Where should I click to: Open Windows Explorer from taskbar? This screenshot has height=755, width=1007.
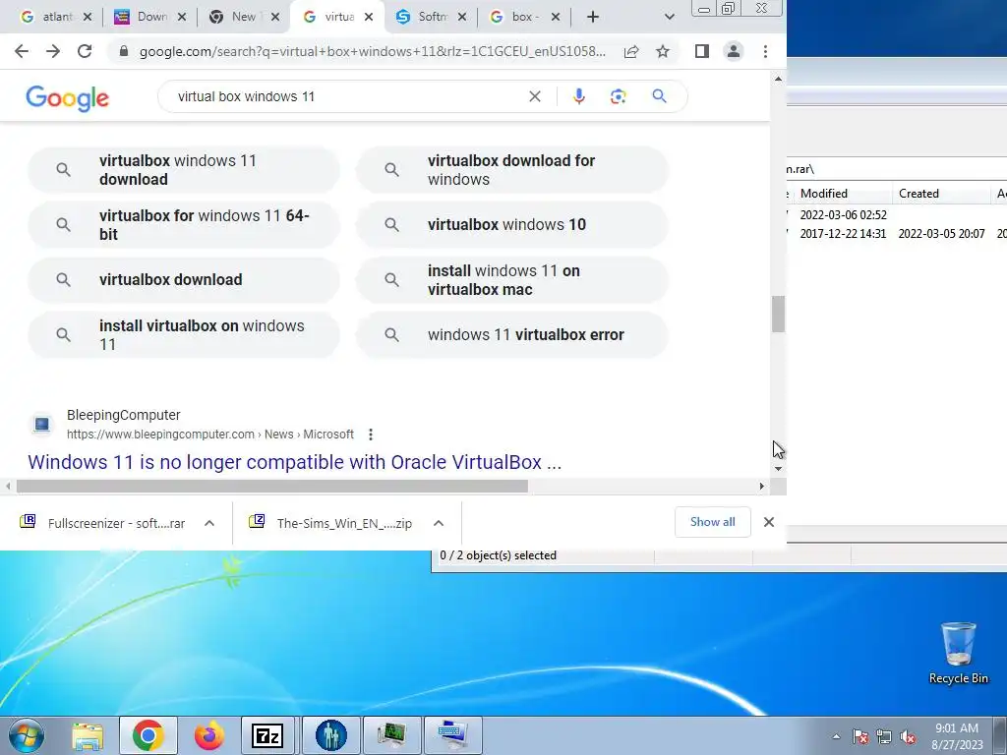[x=88, y=735]
